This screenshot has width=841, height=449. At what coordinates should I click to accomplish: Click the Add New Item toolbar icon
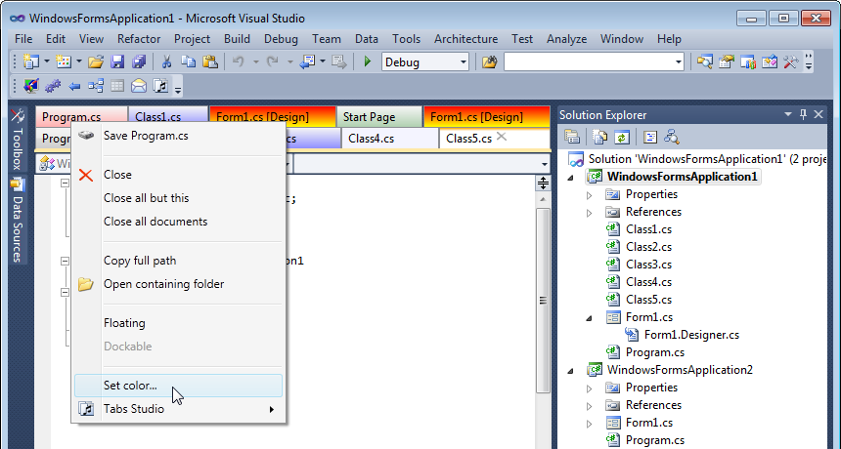coord(64,62)
